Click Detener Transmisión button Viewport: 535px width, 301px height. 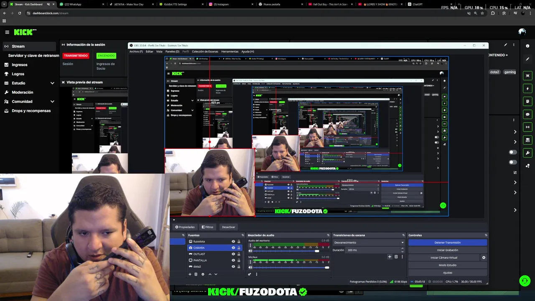click(x=447, y=242)
